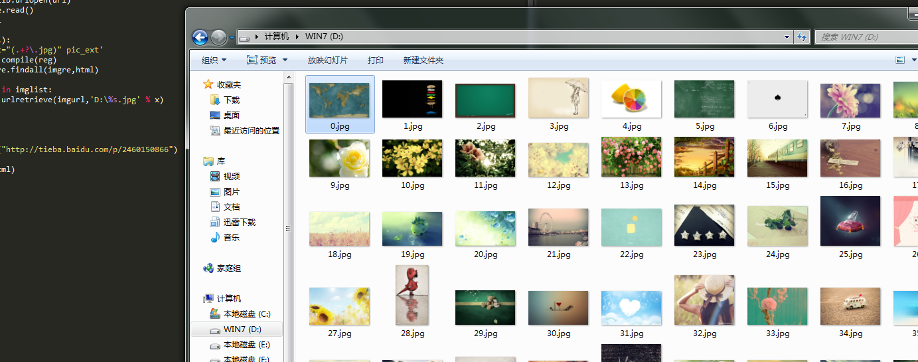Click 打印 in the toolbar

click(376, 60)
